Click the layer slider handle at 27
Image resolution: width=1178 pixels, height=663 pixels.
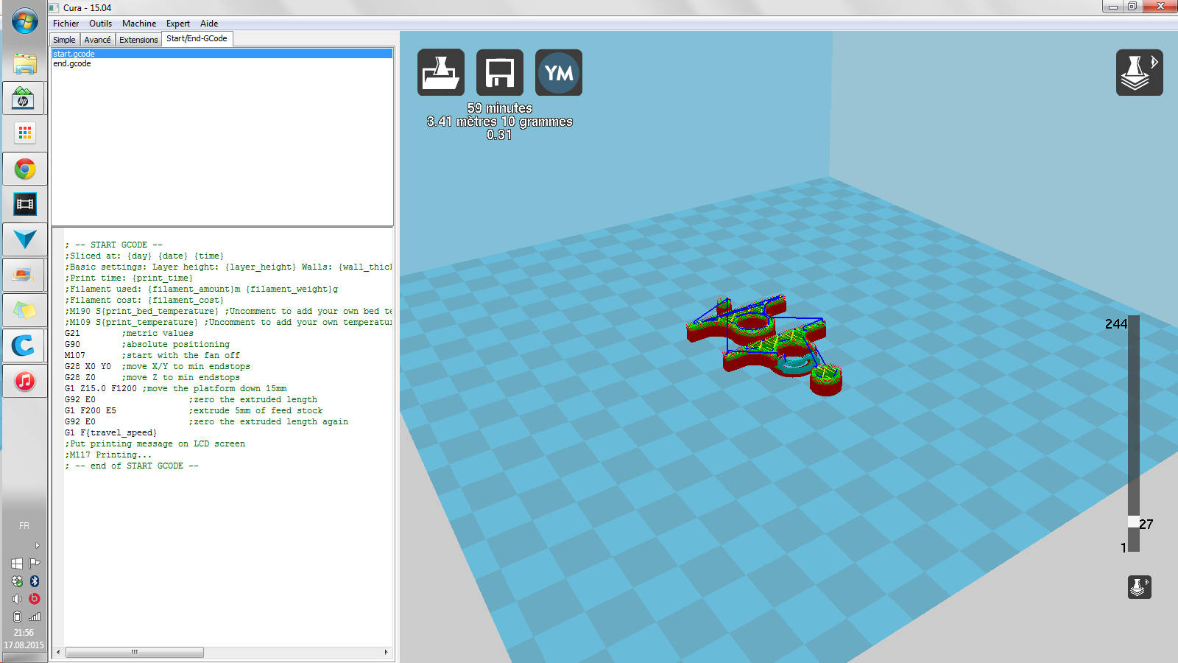(x=1133, y=522)
